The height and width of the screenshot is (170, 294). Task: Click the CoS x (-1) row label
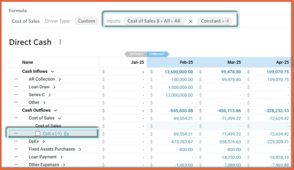point(52,133)
